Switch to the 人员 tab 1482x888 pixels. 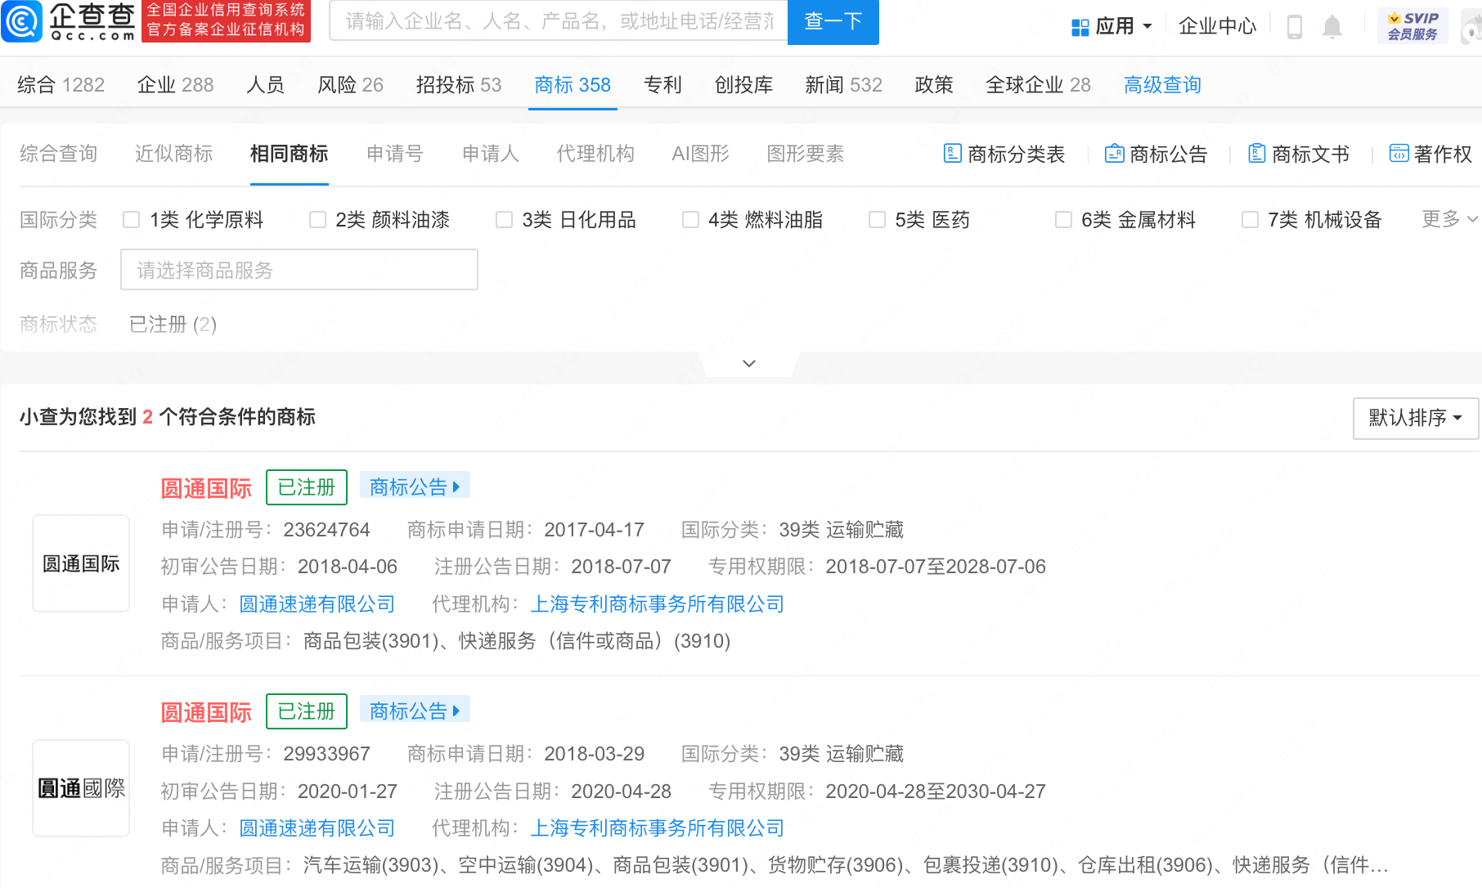pyautogui.click(x=265, y=85)
